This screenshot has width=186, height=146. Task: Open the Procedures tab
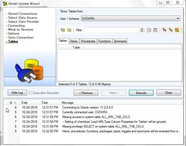pos(88,41)
